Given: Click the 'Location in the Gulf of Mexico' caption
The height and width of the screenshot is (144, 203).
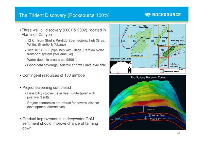Looking at the screenshot, I should 120,59.
